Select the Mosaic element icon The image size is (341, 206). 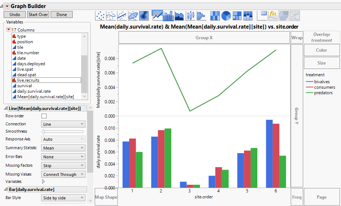click(248, 16)
